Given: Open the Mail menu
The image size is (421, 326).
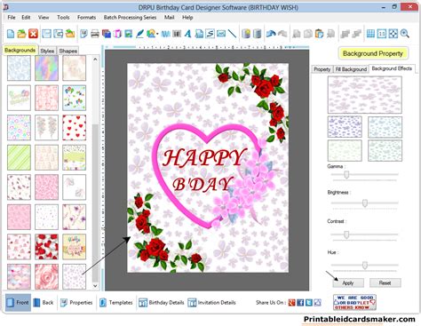Looking at the screenshot, I should [169, 18].
